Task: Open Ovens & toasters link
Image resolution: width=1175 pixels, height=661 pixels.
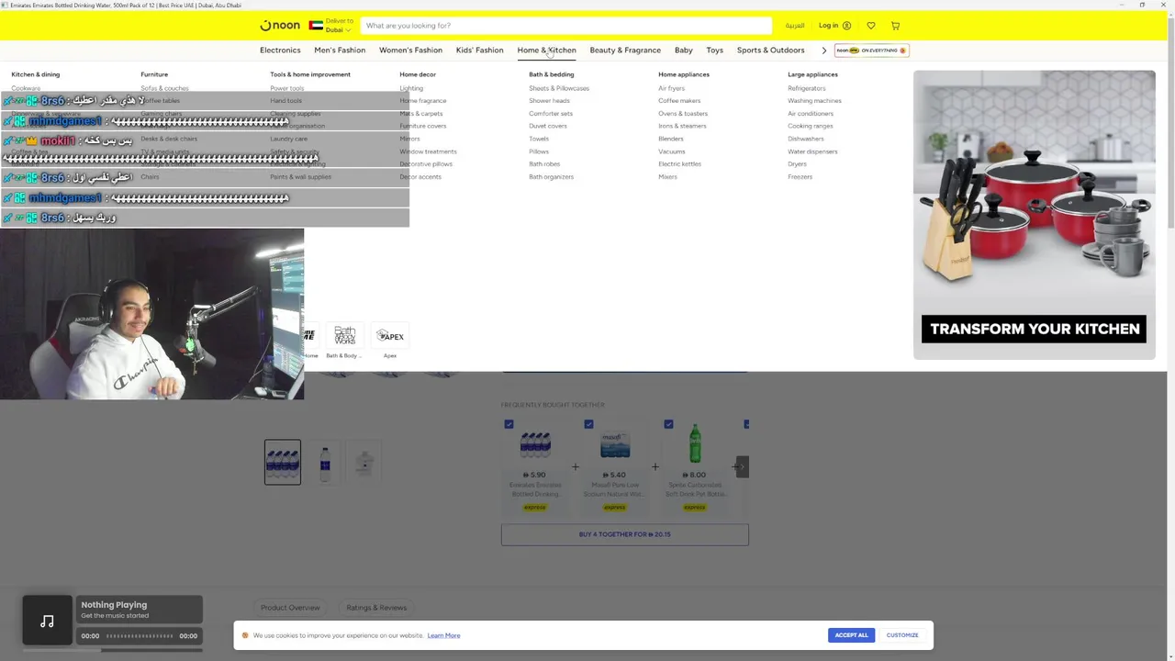Action: (x=683, y=114)
